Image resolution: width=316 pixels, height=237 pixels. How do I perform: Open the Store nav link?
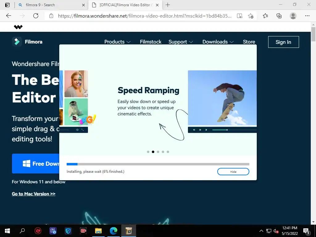(x=249, y=42)
